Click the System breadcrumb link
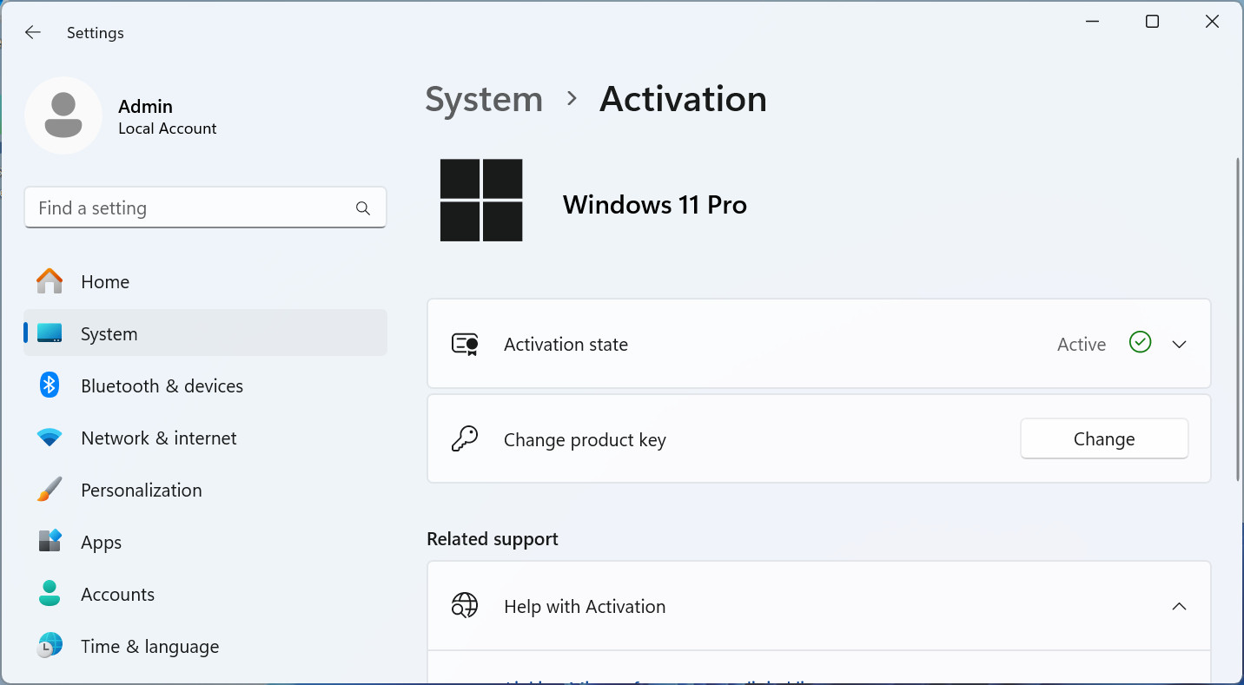The width and height of the screenshot is (1244, 685). [x=484, y=99]
